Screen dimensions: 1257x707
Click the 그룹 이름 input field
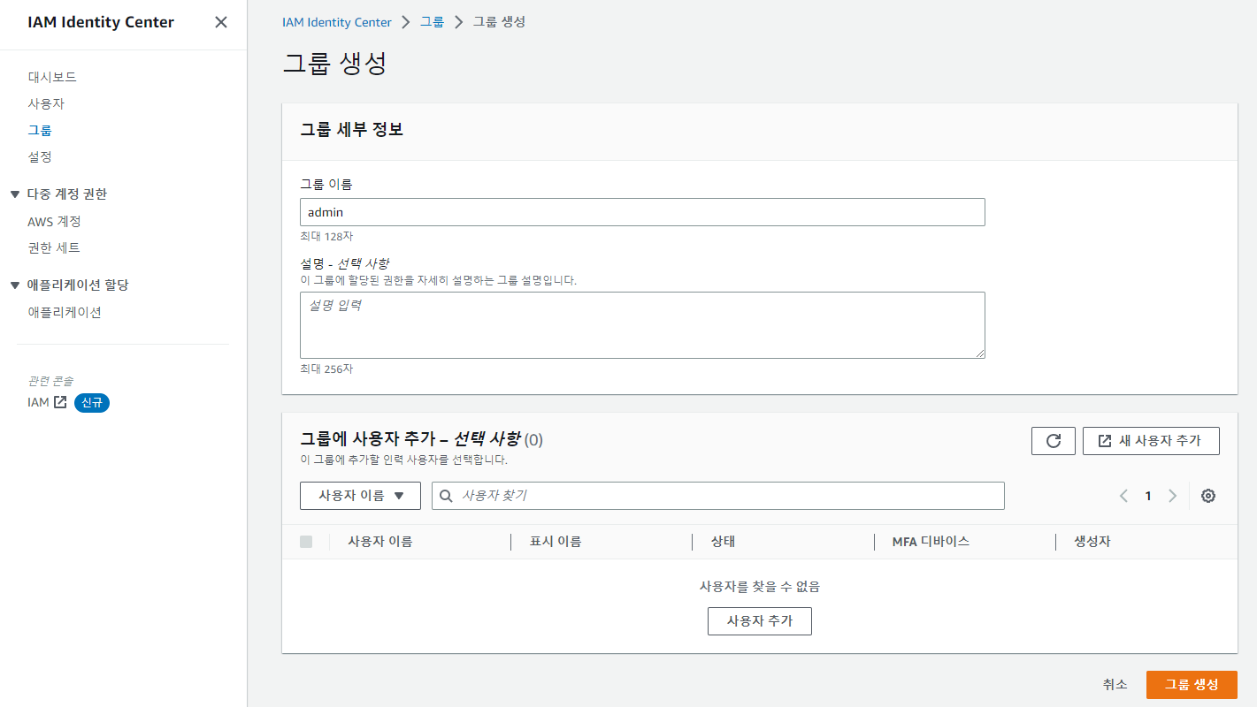[642, 212]
